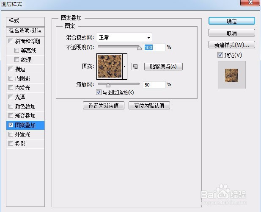Screen dimensions: 261x212
Task: Click the 不透明度 slider handle
Action: coord(139,48)
